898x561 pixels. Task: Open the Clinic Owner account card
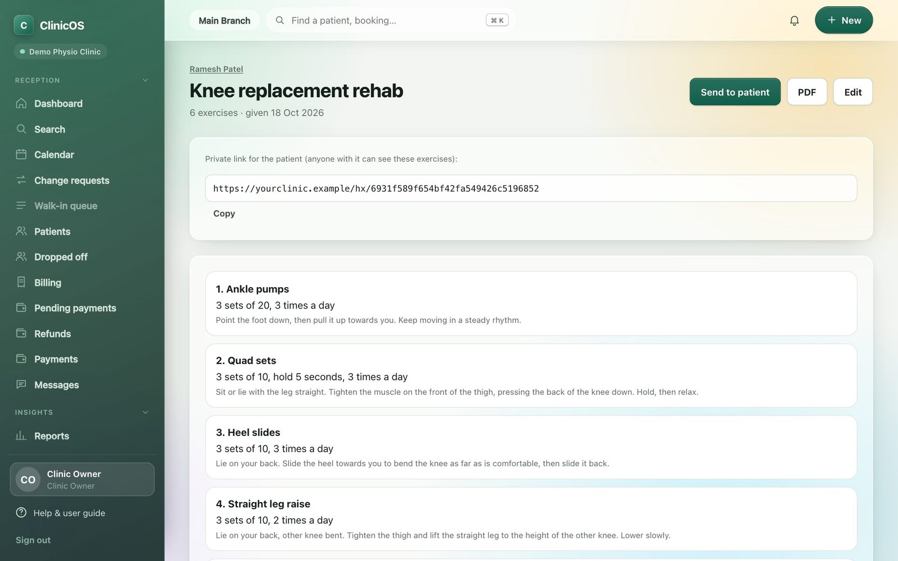click(82, 480)
